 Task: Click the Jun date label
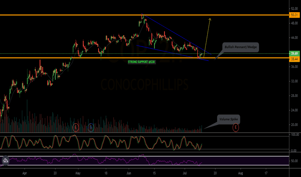tap(129, 173)
